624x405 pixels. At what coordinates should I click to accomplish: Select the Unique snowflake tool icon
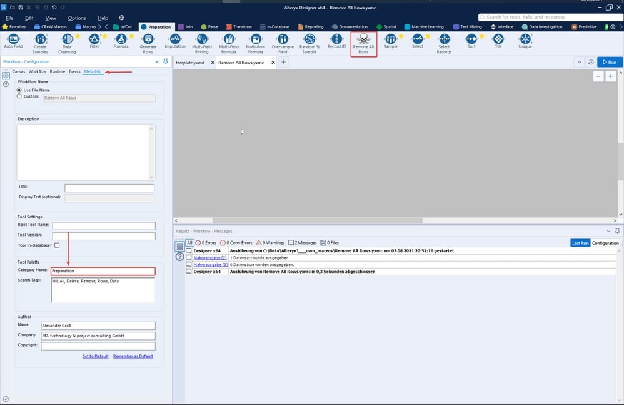tap(525, 39)
